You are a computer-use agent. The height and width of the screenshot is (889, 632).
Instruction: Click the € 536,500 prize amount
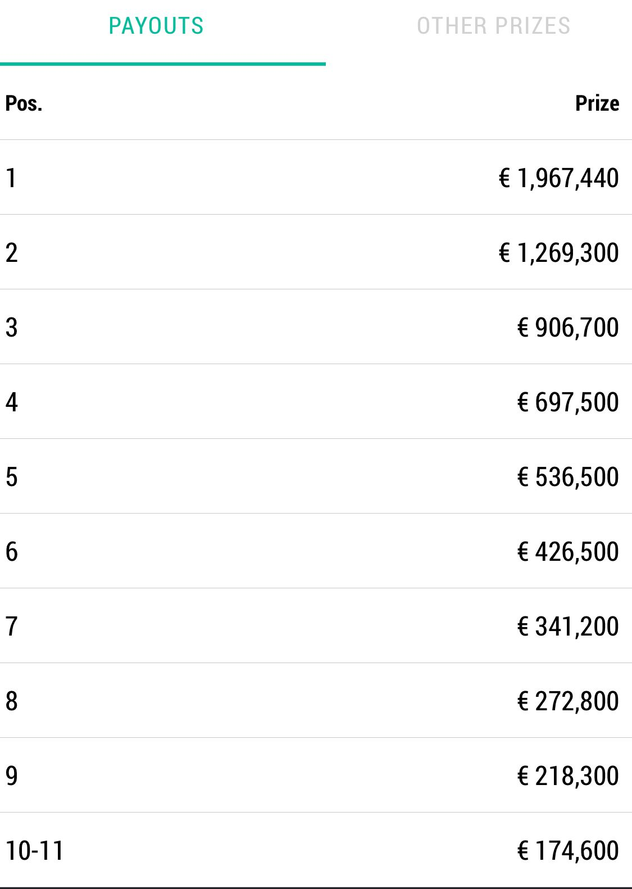pos(568,477)
